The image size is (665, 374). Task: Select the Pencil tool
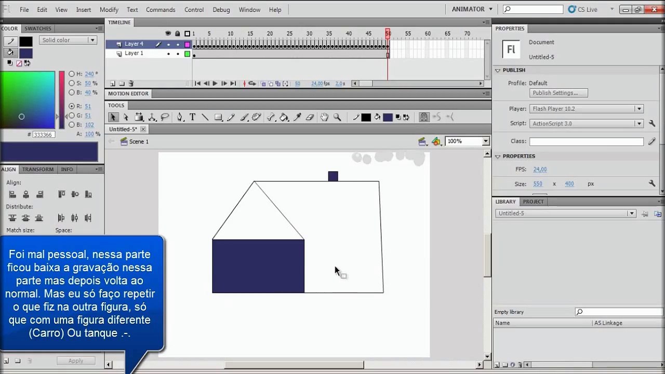pos(231,117)
